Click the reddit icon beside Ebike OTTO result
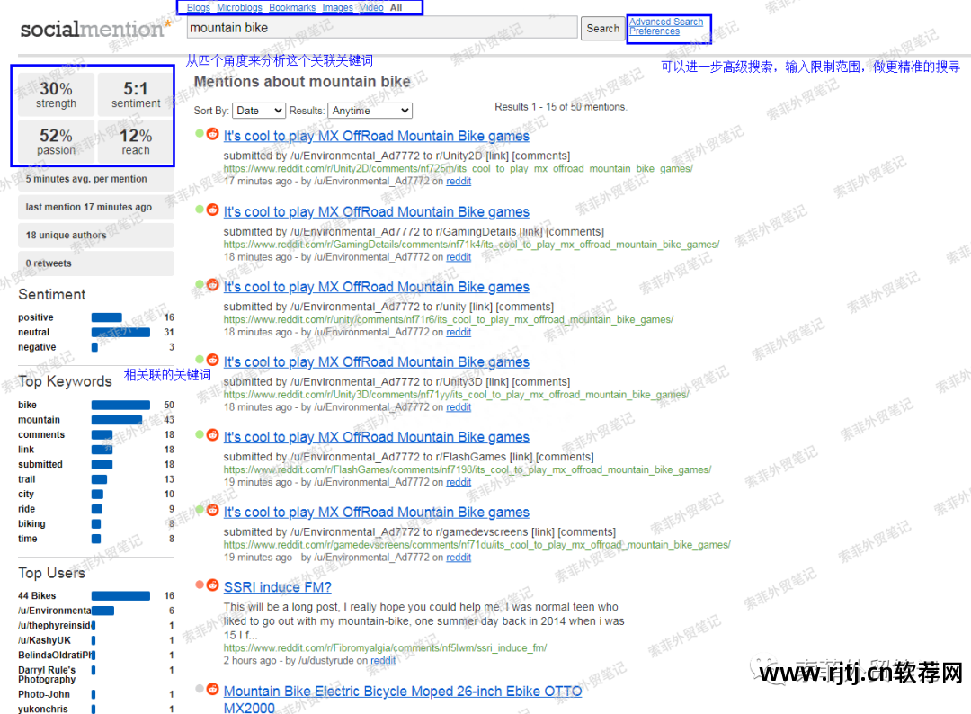This screenshot has width=971, height=714. click(213, 690)
